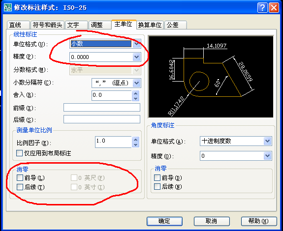This screenshot has height=231, width=283.
Task: Select the 主单位 tab
Action: 124,24
